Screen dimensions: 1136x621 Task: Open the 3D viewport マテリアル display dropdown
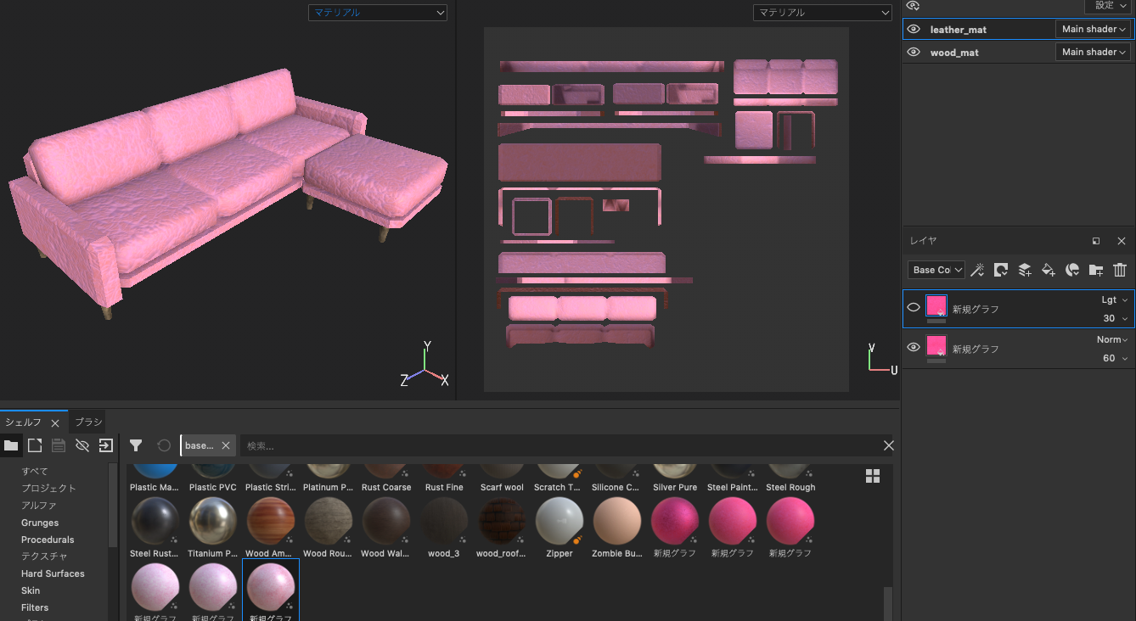click(377, 13)
